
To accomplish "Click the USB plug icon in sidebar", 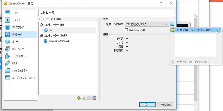I will coord(8,64).
